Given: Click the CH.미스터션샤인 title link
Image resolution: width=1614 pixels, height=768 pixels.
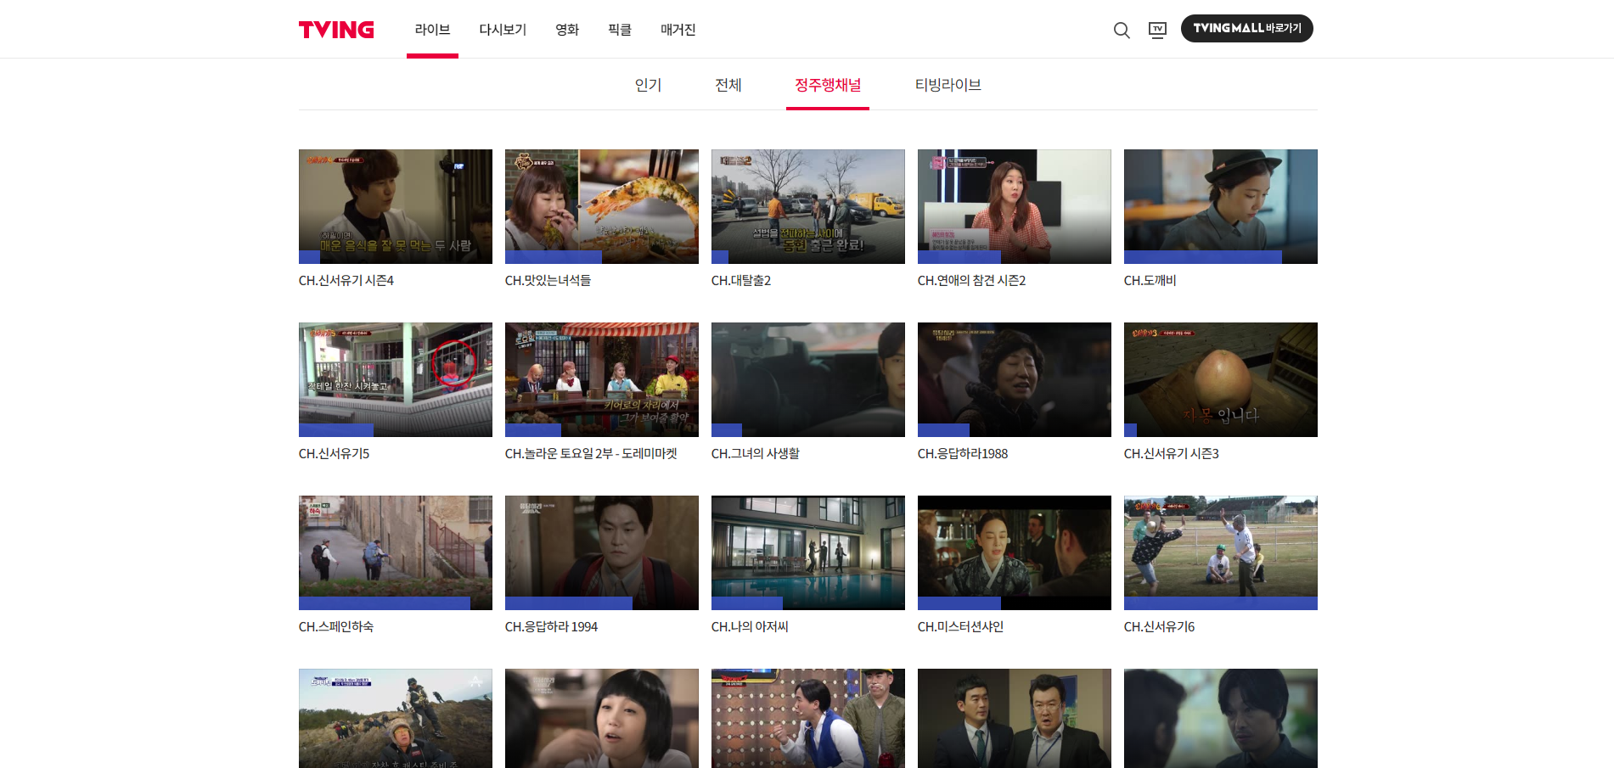Looking at the screenshot, I should pyautogui.click(x=960, y=627).
